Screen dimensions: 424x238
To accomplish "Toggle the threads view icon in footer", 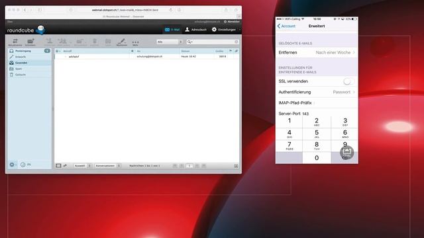I will coord(65,166).
